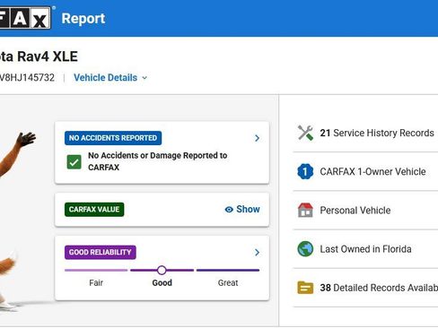
Task: Click the CARFAX VALUE badge
Action: [94, 210]
